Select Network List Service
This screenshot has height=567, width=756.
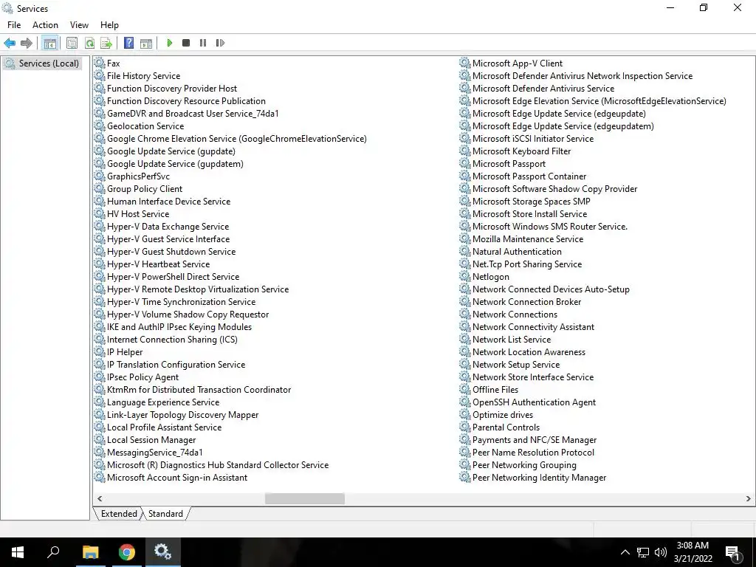(512, 340)
